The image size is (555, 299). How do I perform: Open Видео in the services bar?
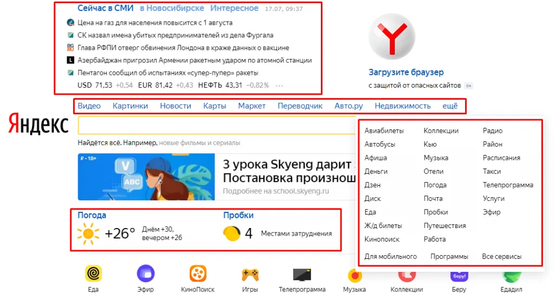tap(89, 106)
